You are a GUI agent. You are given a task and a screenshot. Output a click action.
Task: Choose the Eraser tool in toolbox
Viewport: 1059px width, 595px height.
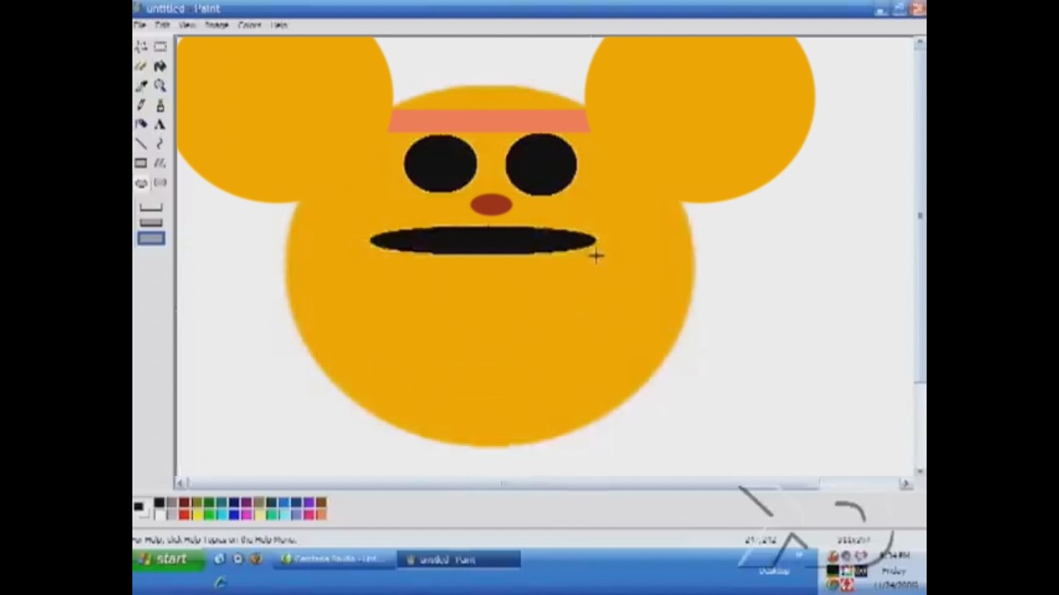[x=141, y=66]
